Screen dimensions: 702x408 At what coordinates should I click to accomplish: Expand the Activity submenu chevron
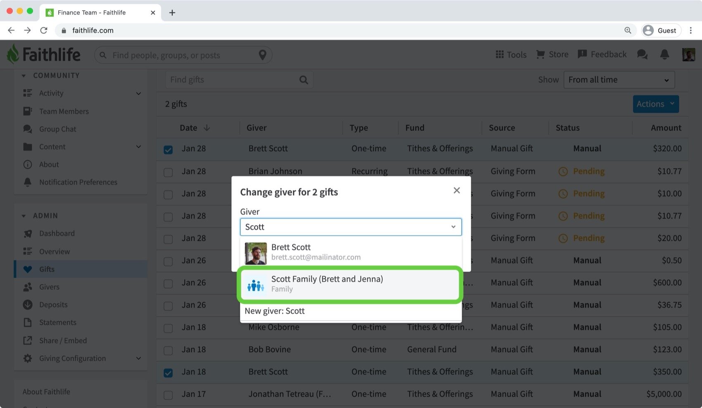(138, 93)
